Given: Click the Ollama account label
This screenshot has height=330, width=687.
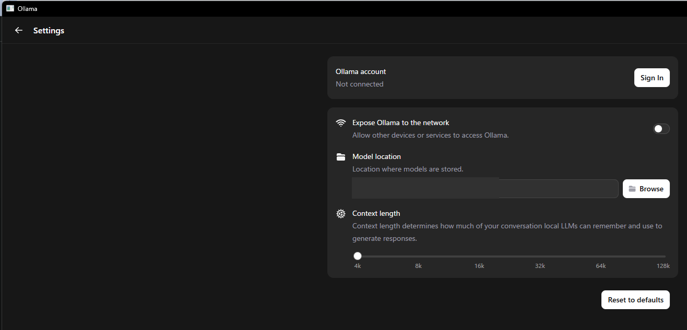Looking at the screenshot, I should (361, 71).
